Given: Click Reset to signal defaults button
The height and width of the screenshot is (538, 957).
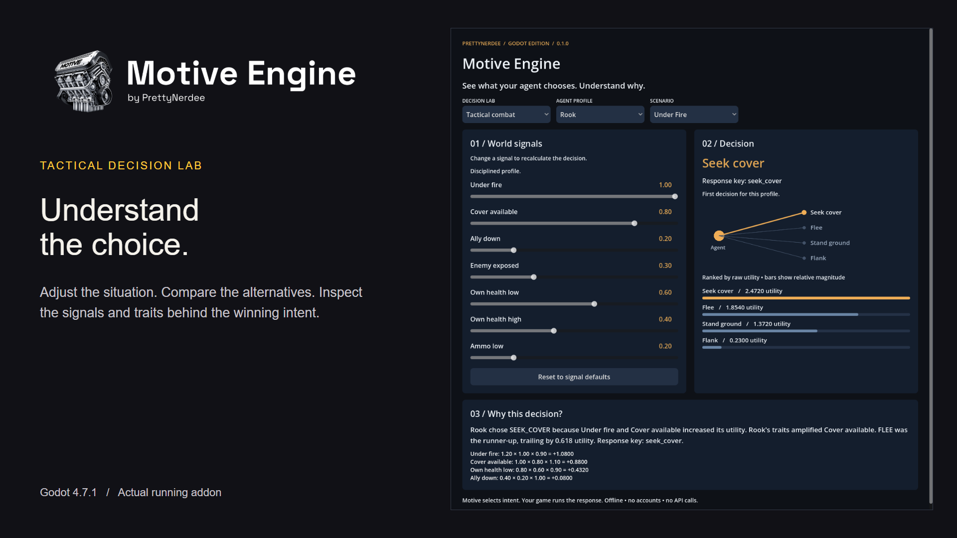Looking at the screenshot, I should tap(574, 377).
